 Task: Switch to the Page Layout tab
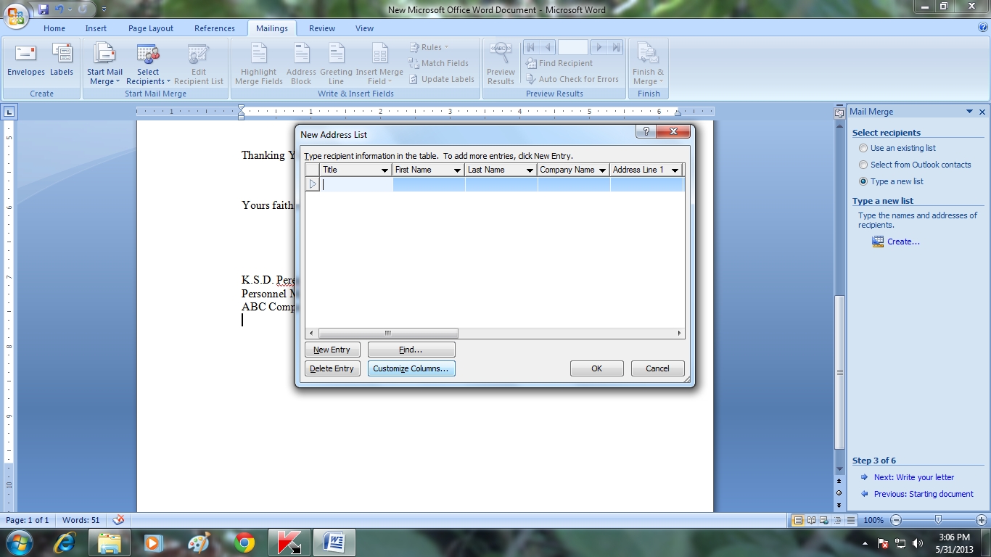151,28
